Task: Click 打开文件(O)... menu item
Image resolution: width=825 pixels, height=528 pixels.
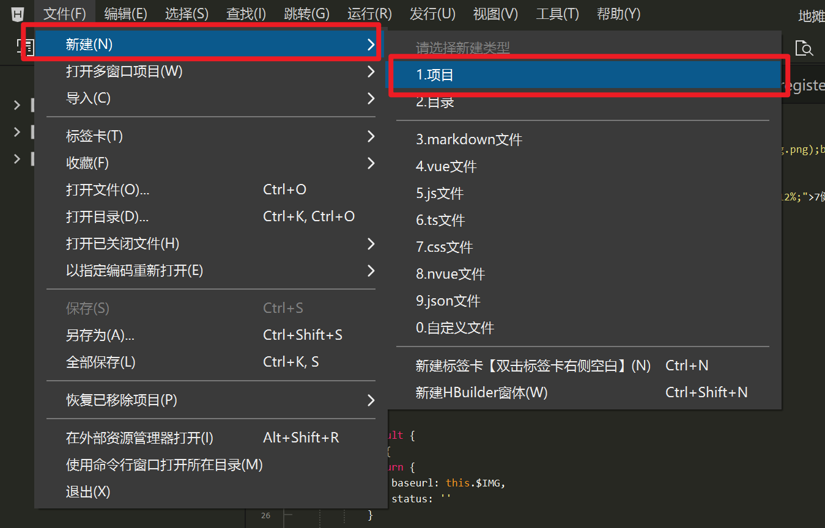Action: 211,189
